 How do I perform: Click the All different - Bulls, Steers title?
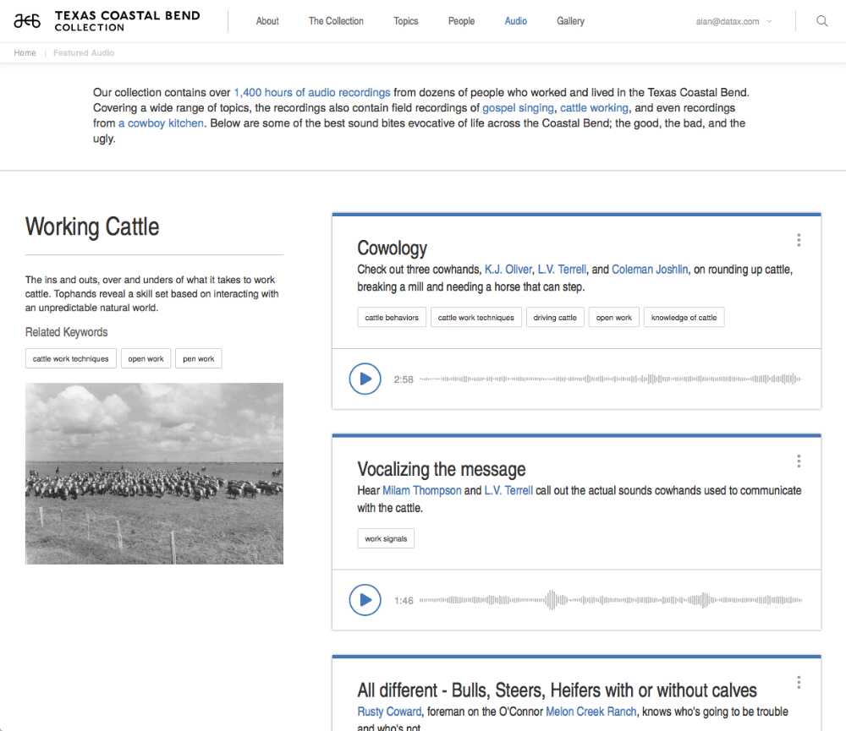point(557,690)
